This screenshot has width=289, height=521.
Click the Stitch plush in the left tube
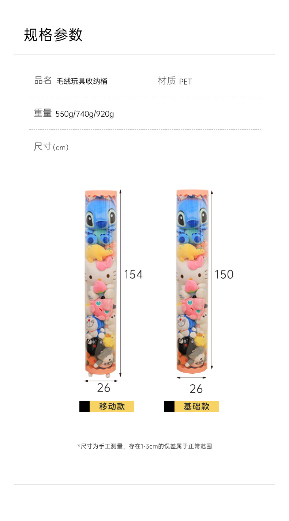click(x=101, y=219)
